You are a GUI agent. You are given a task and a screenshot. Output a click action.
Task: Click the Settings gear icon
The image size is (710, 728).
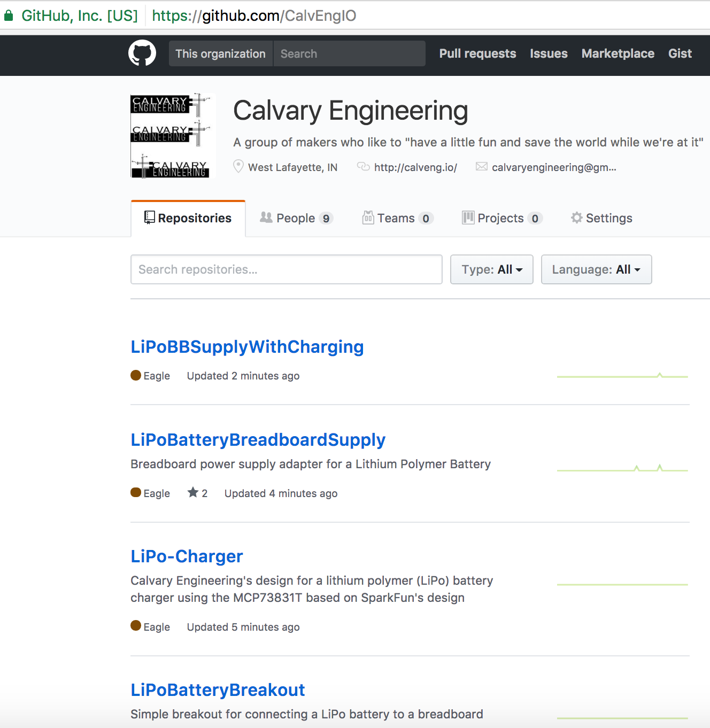576,218
